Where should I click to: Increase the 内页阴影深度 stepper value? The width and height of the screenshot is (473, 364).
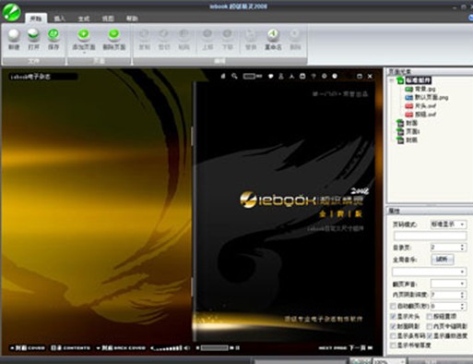coord(462,293)
